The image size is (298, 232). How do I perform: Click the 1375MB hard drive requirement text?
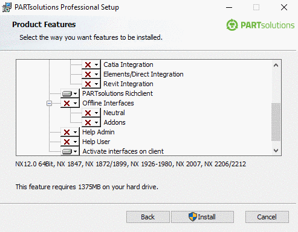(x=87, y=187)
